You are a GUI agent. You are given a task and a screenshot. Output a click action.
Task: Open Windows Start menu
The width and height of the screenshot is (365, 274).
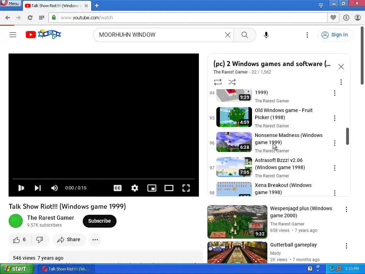click(17, 269)
